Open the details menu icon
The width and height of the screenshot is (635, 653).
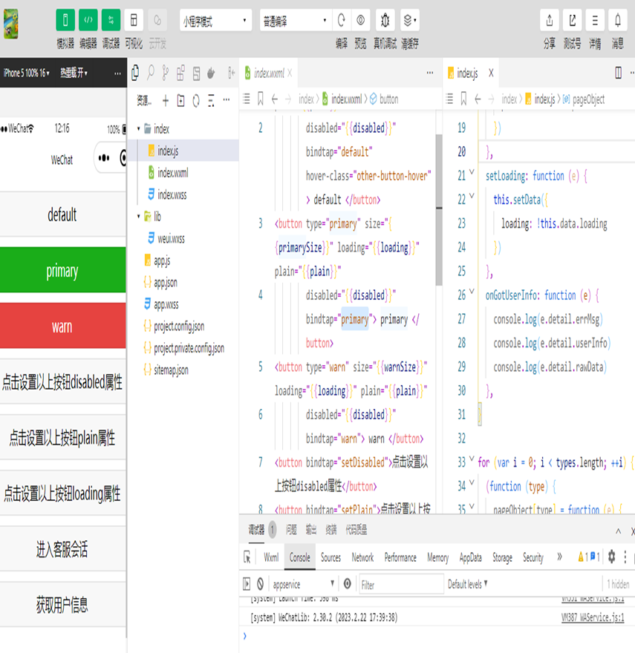595,20
